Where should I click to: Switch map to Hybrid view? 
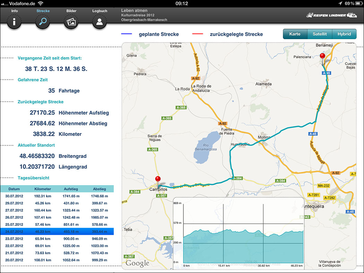[344, 34]
